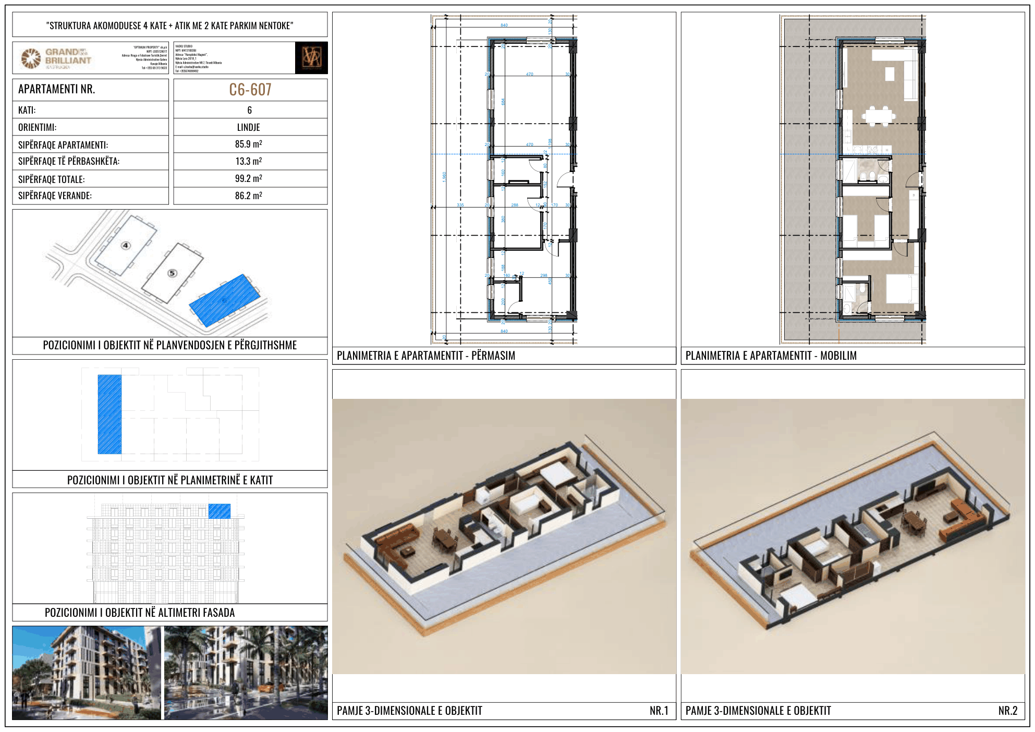
Task: Click the right exterior render with palm trees
Action: point(246,673)
